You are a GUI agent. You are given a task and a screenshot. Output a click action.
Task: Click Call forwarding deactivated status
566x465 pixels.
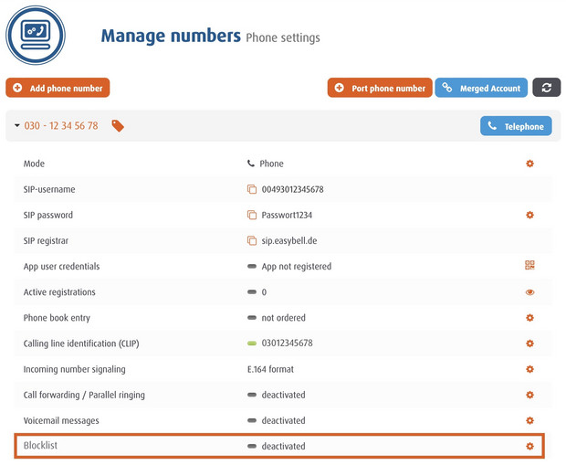tap(283, 395)
